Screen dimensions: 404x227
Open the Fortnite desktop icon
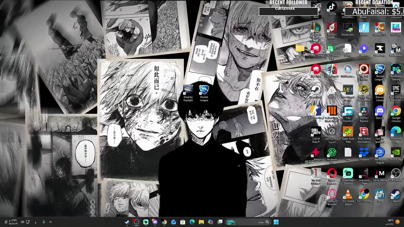pyautogui.click(x=364, y=29)
